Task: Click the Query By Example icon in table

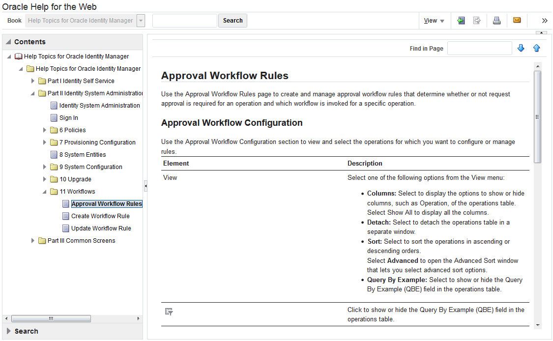Action: 169,312
